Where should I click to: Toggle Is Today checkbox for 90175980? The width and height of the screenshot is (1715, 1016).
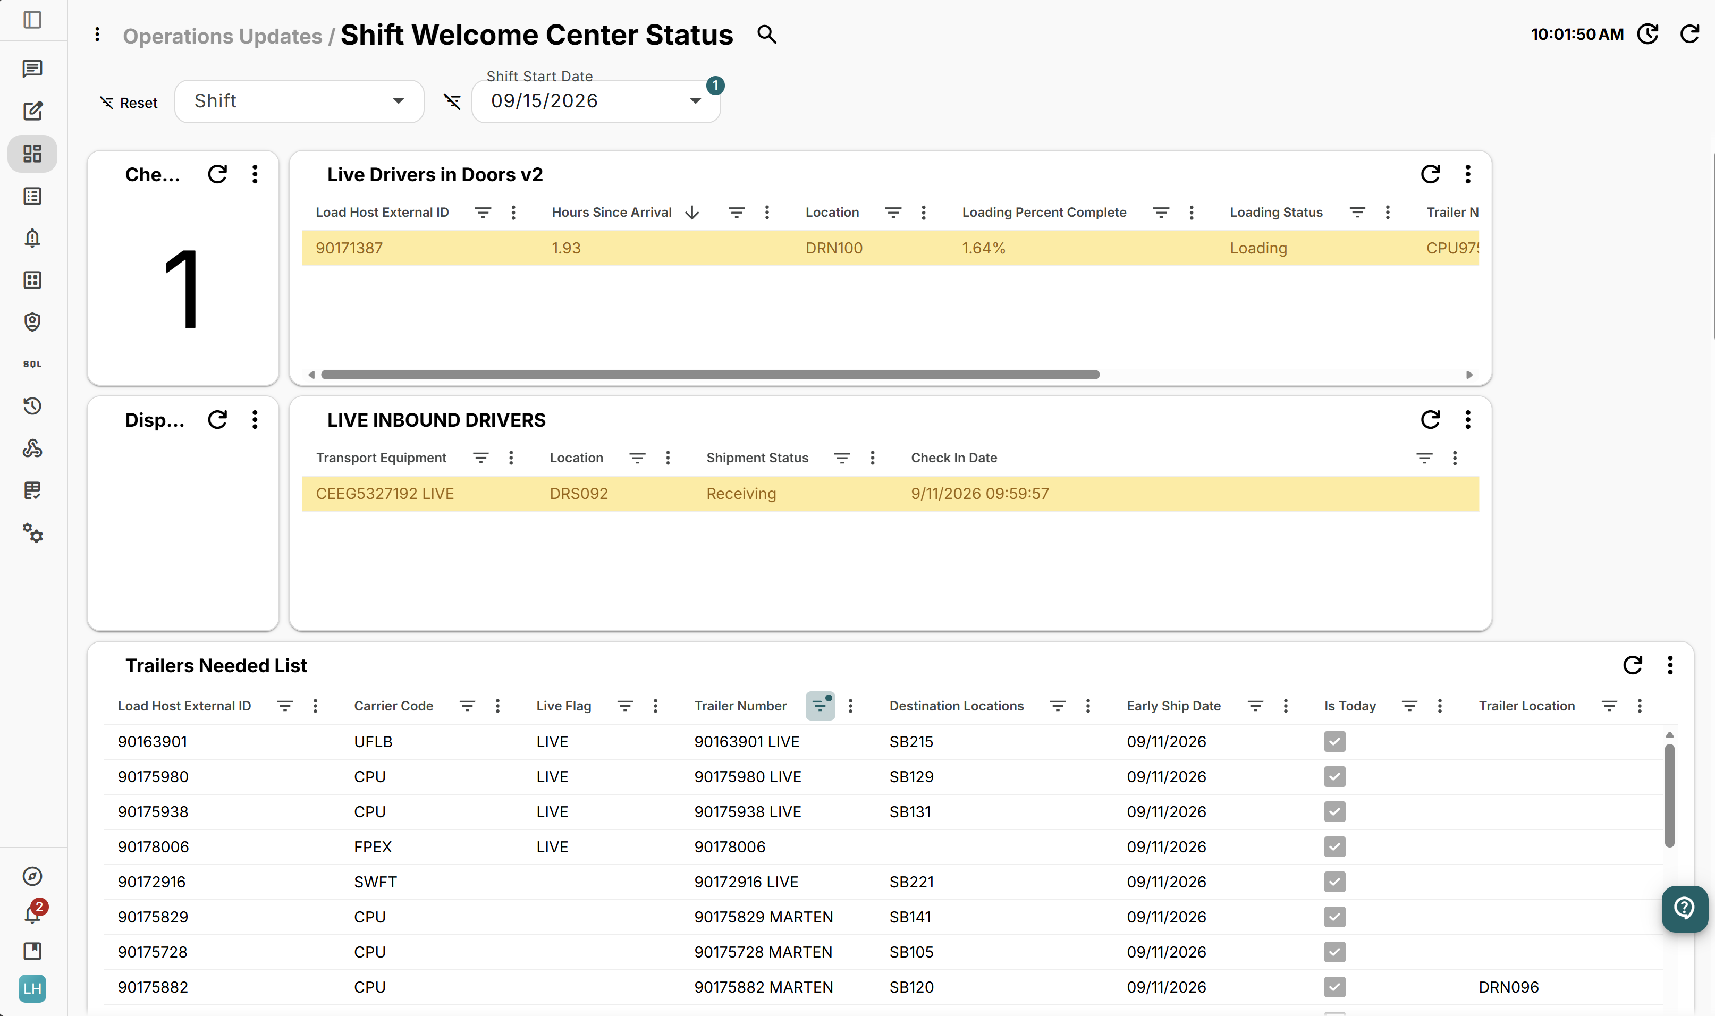click(x=1335, y=776)
